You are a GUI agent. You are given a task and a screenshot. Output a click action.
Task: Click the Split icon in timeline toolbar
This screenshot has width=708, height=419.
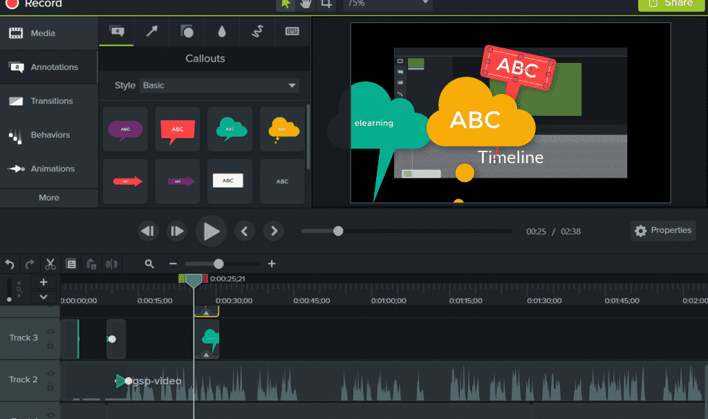coord(111,264)
